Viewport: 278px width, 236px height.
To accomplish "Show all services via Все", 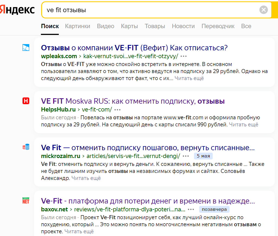I will pos(246,26).
